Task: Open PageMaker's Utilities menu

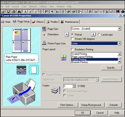Action: pyautogui.click(x=43, y=7)
